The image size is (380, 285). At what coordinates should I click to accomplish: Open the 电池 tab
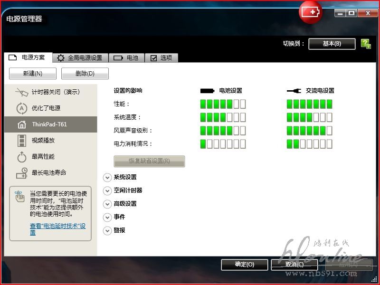pos(126,58)
